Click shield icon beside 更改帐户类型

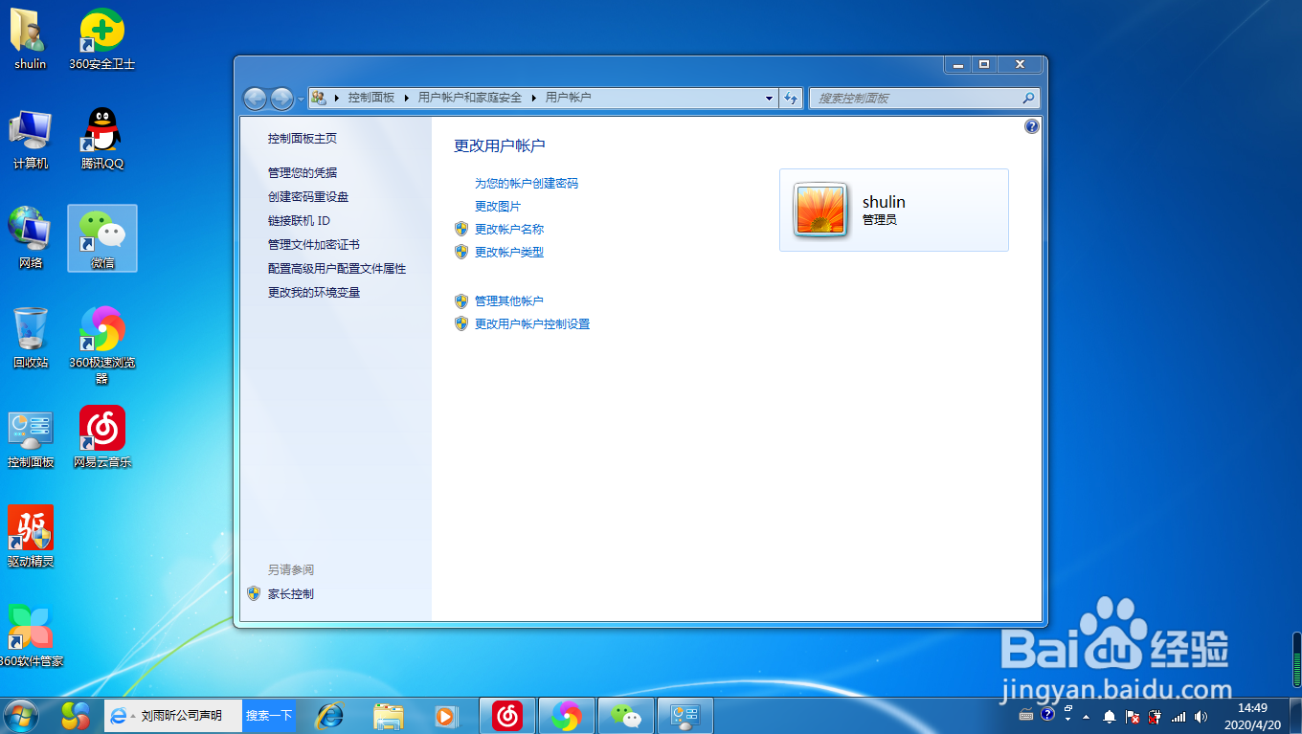point(461,252)
